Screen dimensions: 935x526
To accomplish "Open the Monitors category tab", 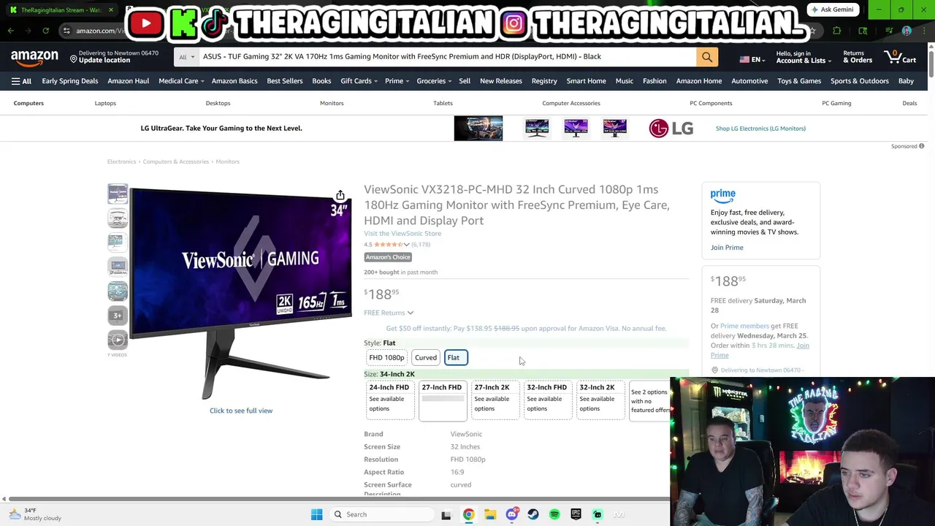I will click(x=332, y=103).
